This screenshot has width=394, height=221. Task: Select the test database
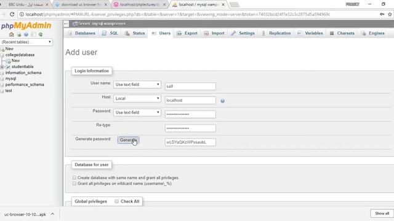(9, 91)
